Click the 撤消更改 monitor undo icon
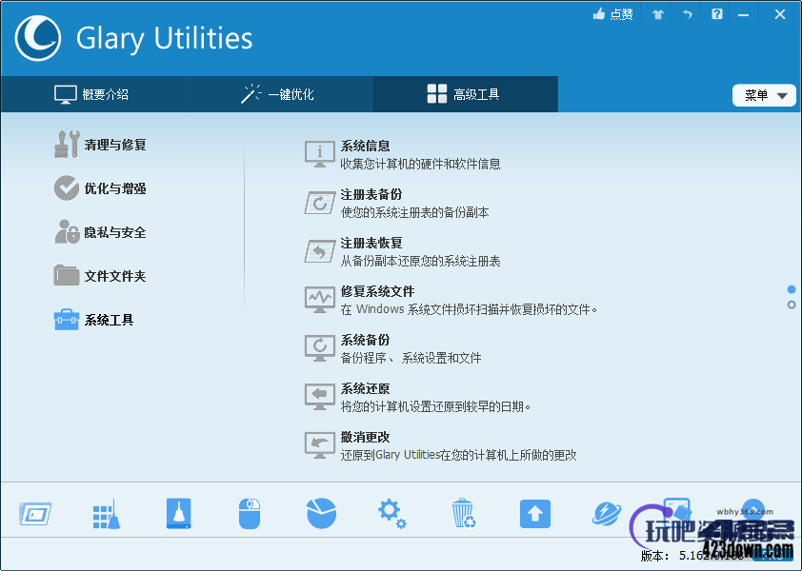Viewport: 802px width, 571px height. tap(320, 445)
